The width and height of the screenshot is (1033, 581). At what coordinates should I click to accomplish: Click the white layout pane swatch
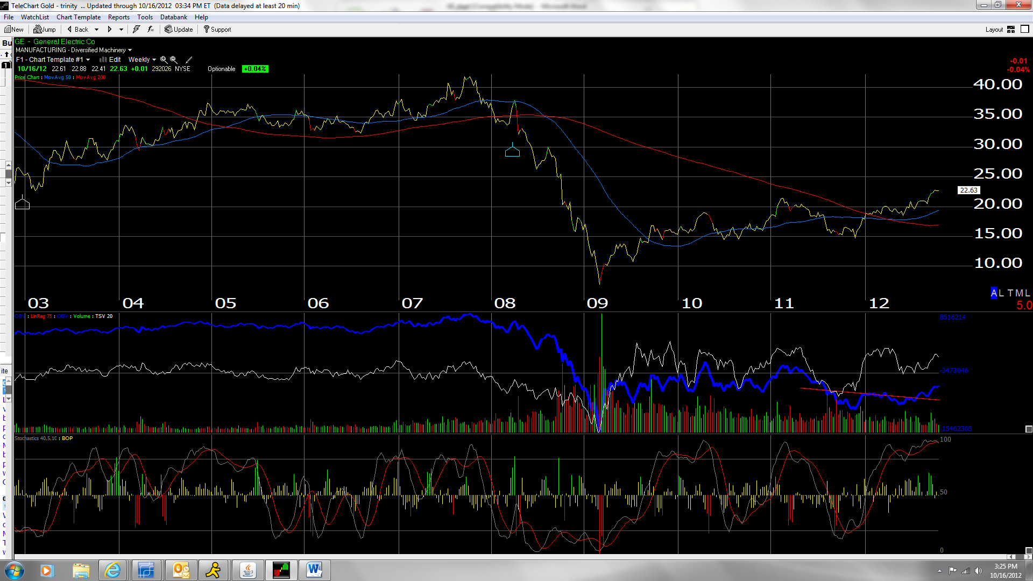click(1025, 29)
